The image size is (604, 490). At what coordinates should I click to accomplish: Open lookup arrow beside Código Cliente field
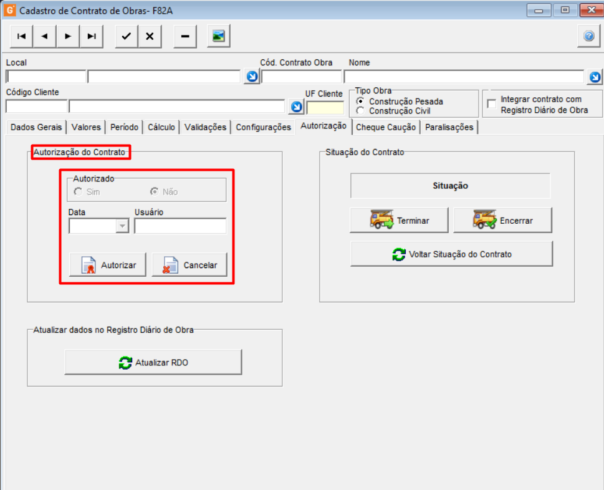click(297, 107)
